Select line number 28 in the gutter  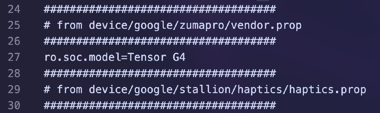pyautogui.click(x=14, y=73)
